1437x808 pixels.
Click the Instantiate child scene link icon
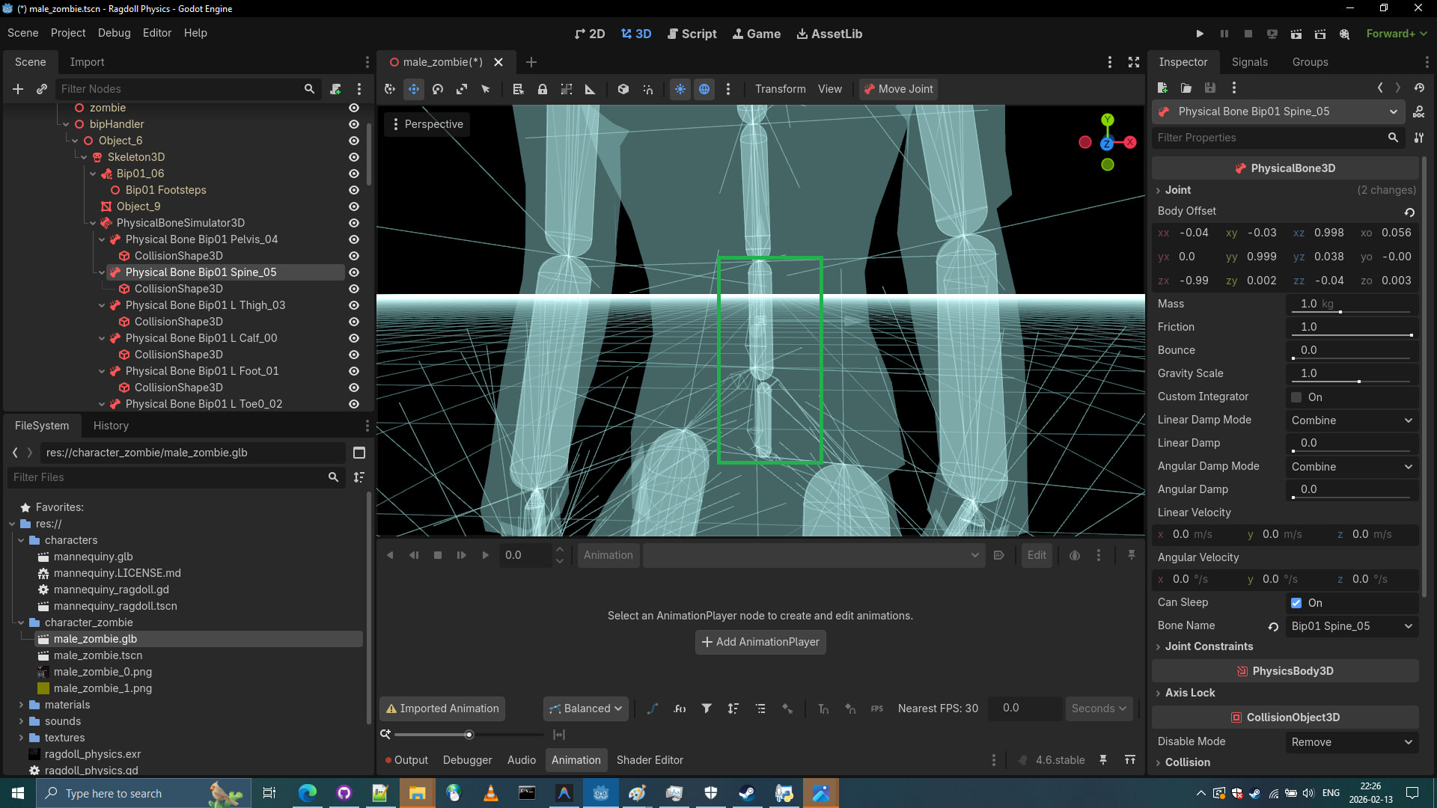[x=42, y=89]
